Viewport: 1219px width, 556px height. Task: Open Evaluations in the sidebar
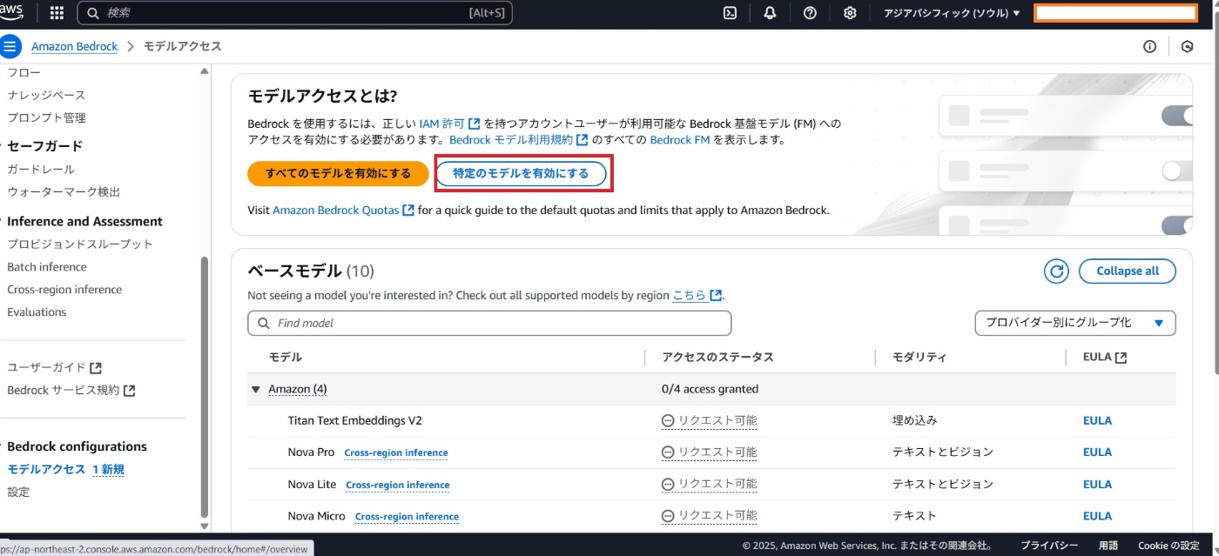[x=37, y=312]
